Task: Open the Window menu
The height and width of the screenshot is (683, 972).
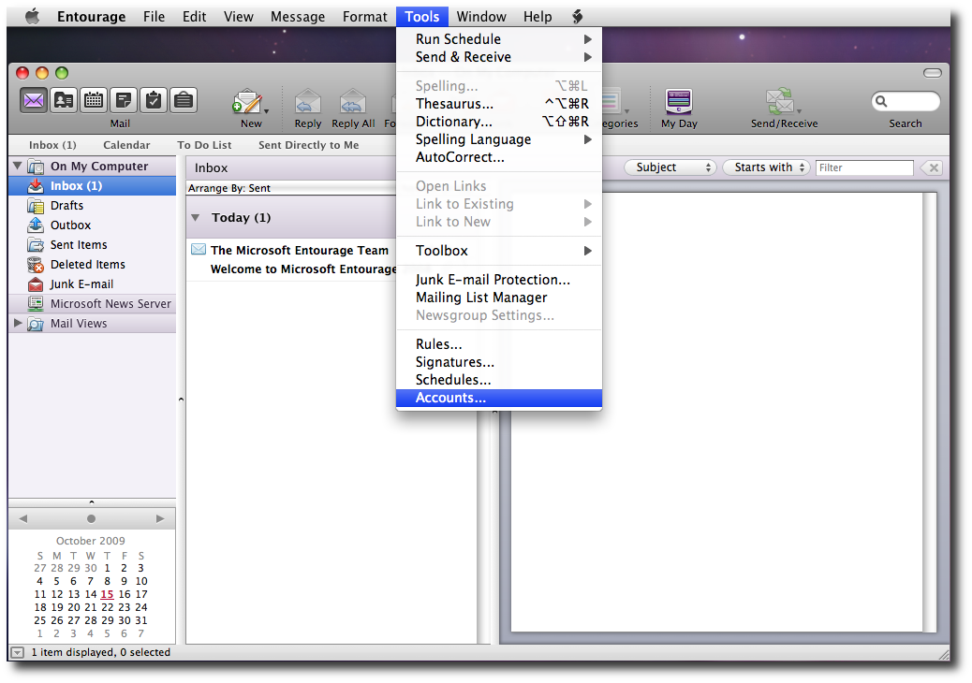Action: (x=481, y=17)
